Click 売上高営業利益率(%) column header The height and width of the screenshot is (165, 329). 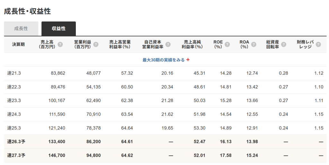[120, 44]
